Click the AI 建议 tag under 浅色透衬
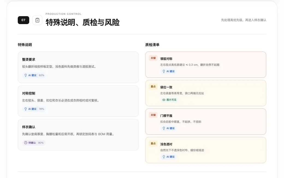 (x=169, y=157)
